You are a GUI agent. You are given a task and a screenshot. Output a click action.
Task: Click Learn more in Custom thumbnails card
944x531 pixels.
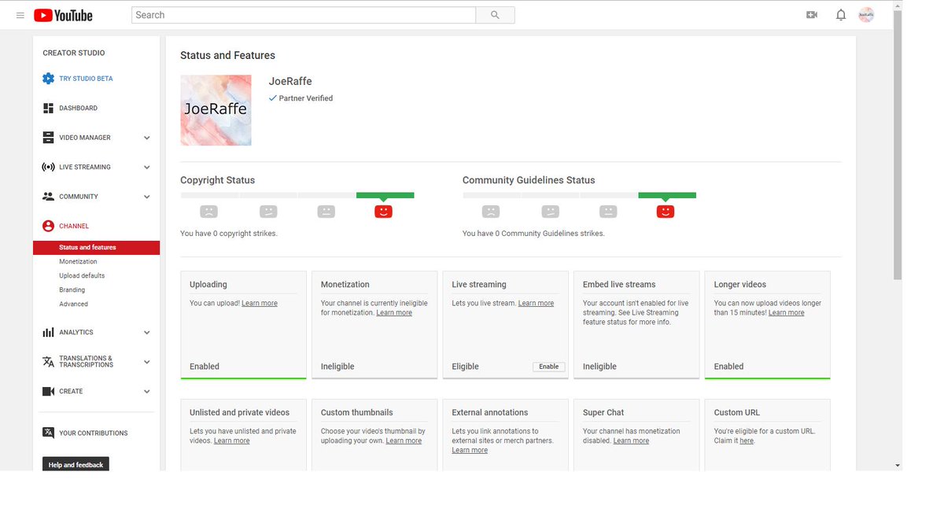404,441
